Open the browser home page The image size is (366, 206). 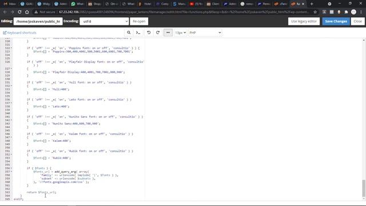[x=27, y=12]
